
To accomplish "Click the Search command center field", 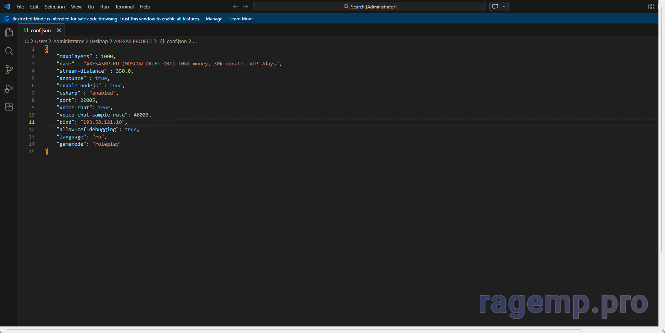I will coord(369,7).
